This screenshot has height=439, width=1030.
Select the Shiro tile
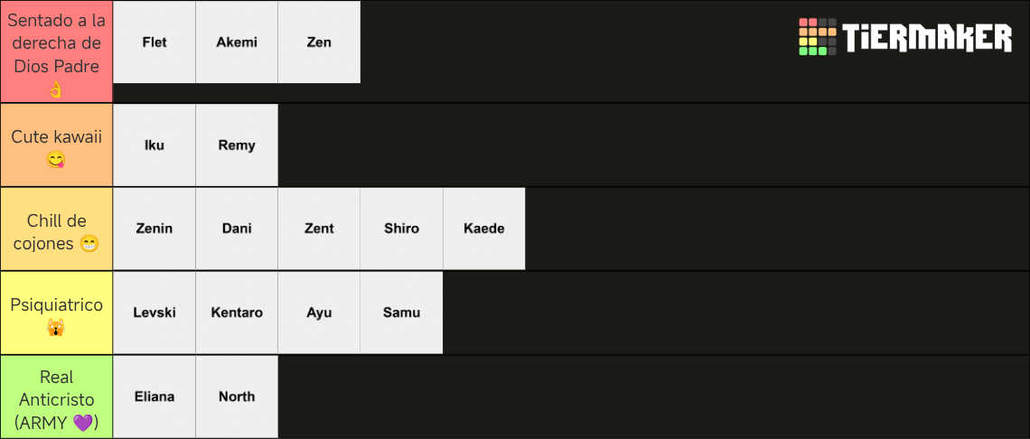coord(401,229)
